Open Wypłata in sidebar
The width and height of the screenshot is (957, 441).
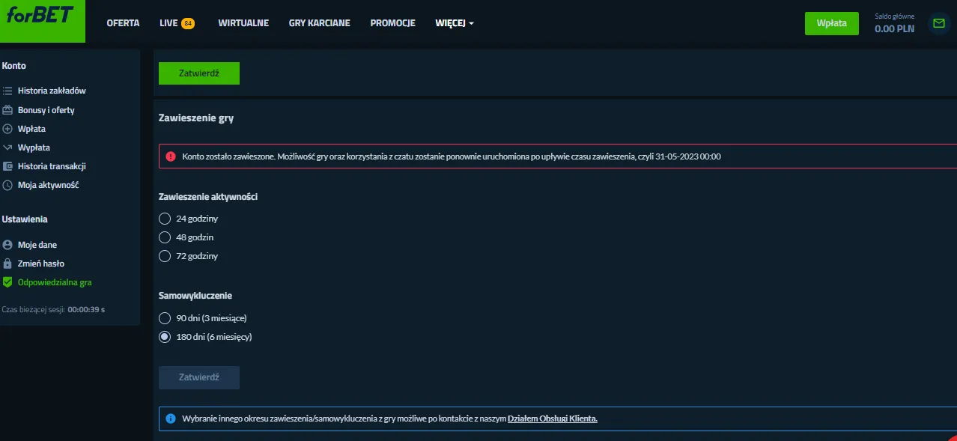click(34, 147)
